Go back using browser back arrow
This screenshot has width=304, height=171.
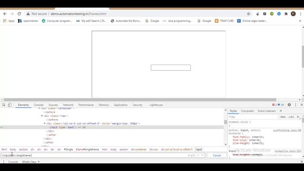click(x=5, y=14)
